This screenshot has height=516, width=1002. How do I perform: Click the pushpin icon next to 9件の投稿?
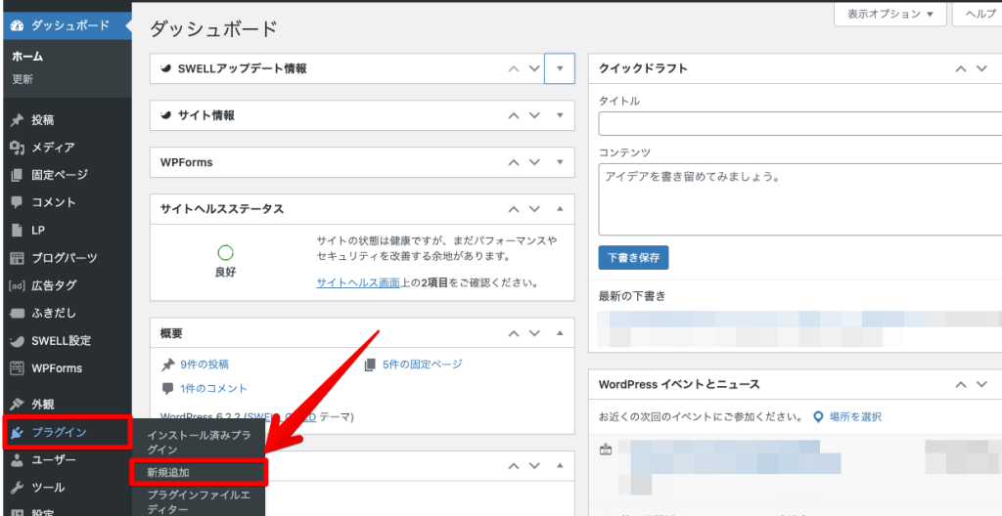(167, 365)
